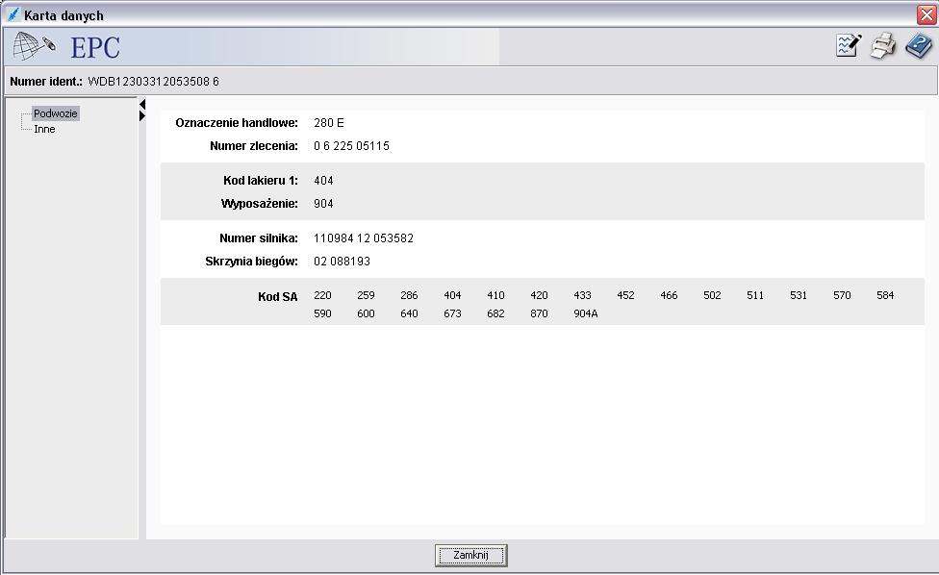Click the gearbox number 02 088193
Image resolution: width=939 pixels, height=575 pixels.
pyautogui.click(x=342, y=262)
